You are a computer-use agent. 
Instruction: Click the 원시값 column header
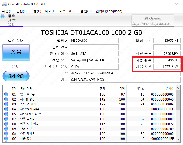(160, 89)
